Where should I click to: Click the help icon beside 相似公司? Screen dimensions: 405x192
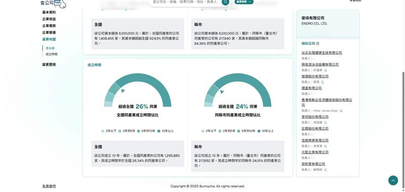point(317,43)
